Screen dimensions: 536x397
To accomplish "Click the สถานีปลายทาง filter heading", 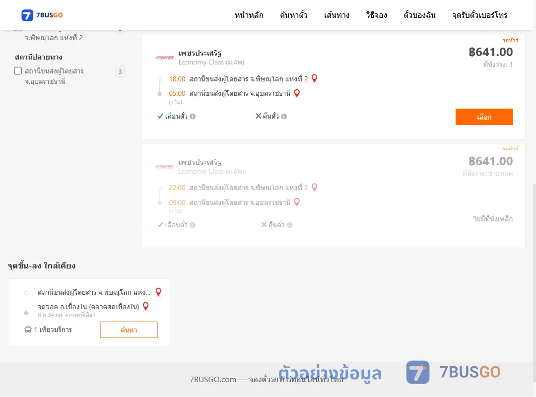I will coord(39,57).
